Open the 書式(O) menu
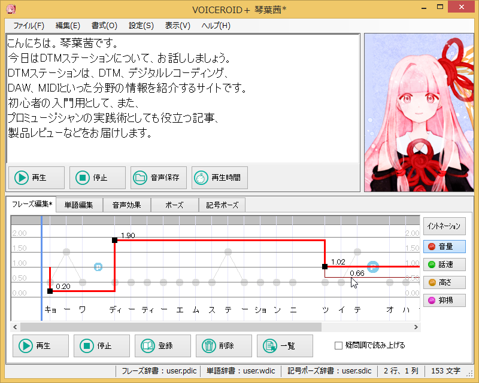Image resolution: width=479 pixels, height=383 pixels. click(104, 26)
